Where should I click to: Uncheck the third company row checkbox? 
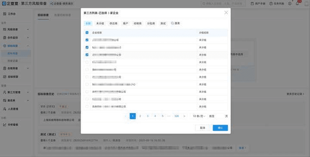(x=87, y=55)
